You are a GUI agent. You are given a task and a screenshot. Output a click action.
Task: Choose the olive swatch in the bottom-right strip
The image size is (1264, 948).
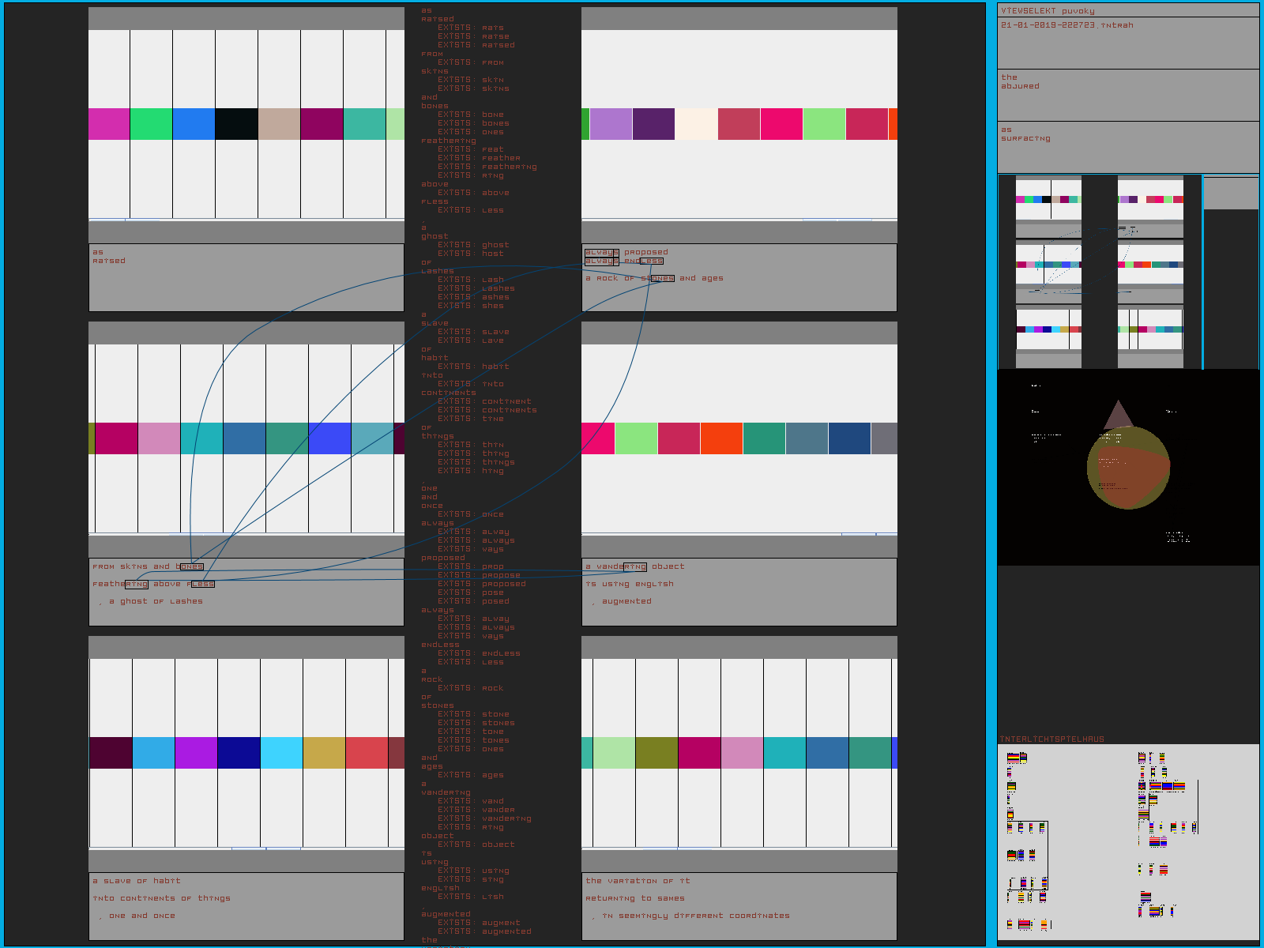click(x=656, y=753)
